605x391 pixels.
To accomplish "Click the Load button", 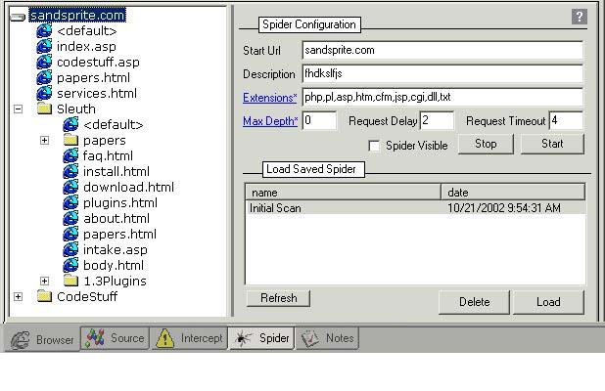I will 548,302.
